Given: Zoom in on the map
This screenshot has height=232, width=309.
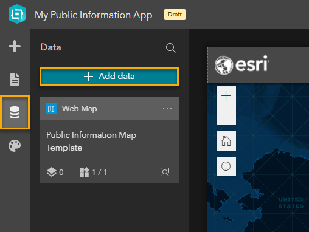Looking at the screenshot, I should pyautogui.click(x=226, y=96).
